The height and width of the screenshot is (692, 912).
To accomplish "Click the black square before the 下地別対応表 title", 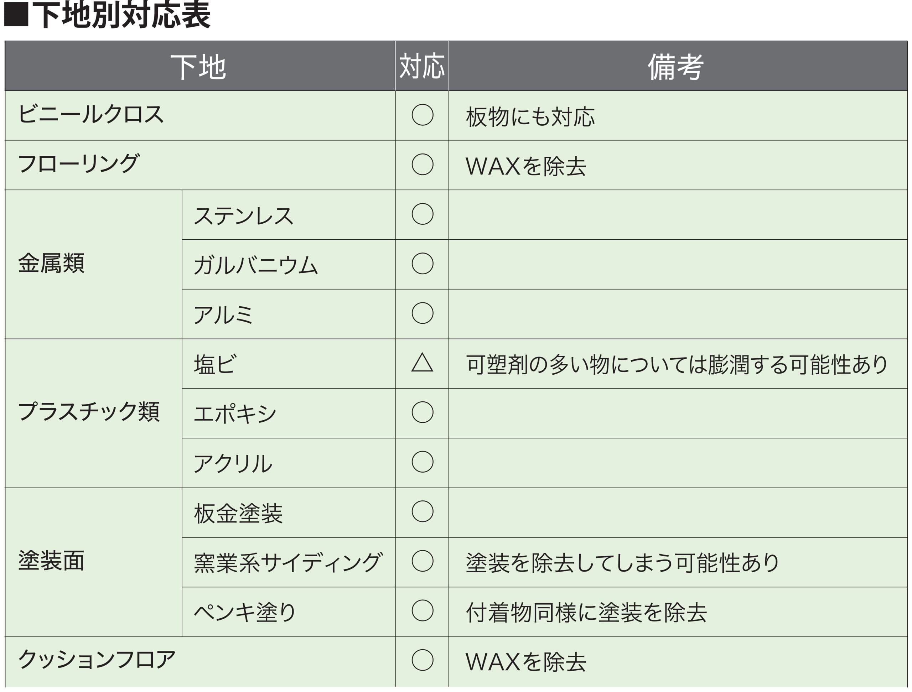I will (16, 15).
